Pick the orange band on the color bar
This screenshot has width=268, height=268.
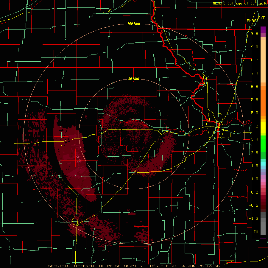click(263, 103)
